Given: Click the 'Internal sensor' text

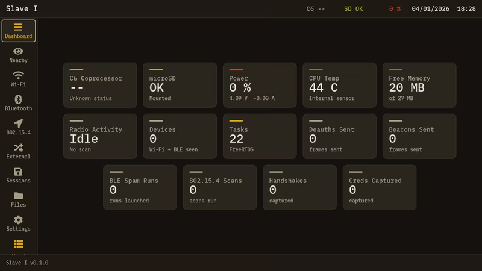Looking at the screenshot, I should pos(332,98).
